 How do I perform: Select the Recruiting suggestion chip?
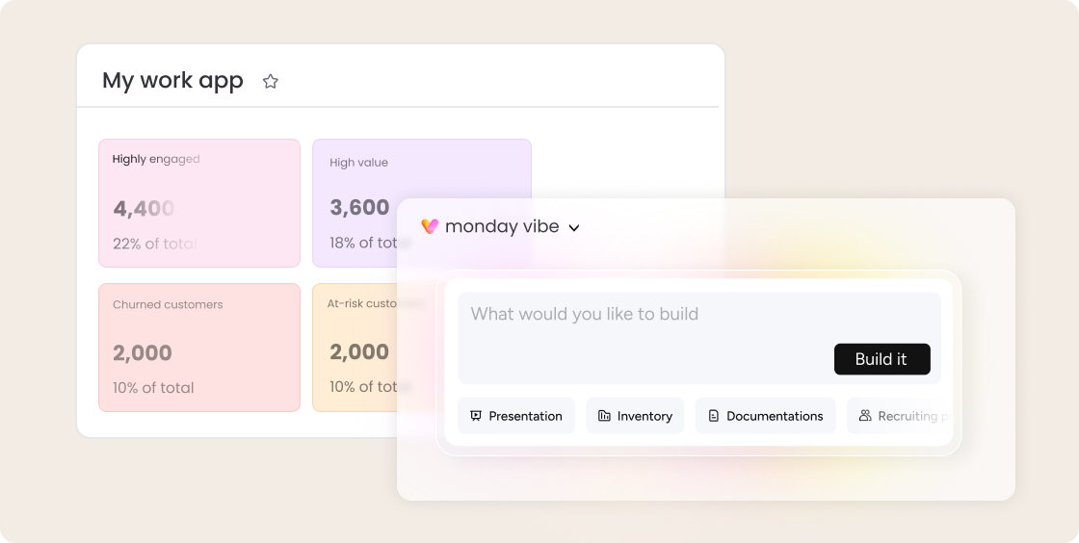coord(901,416)
